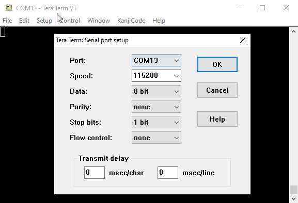Open the File menu

7,21
